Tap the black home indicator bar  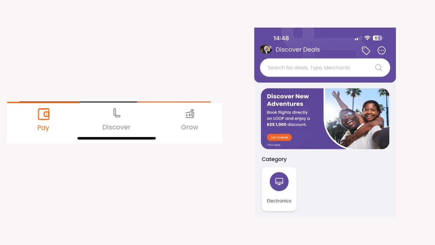[117, 138]
